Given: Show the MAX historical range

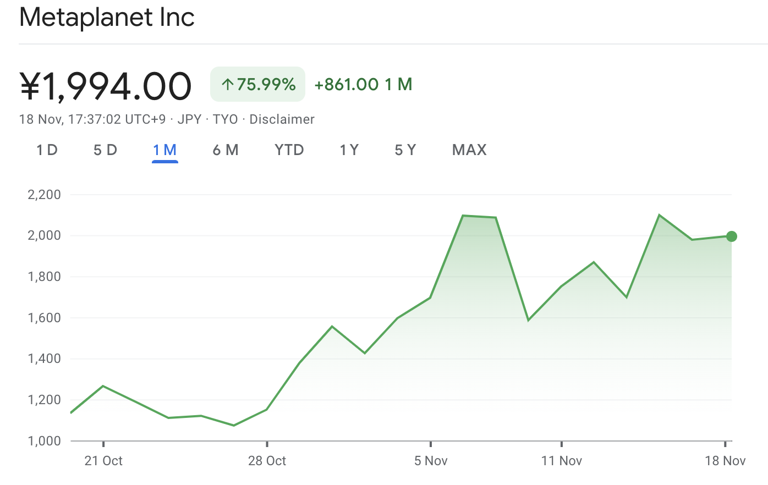Looking at the screenshot, I should [x=469, y=150].
